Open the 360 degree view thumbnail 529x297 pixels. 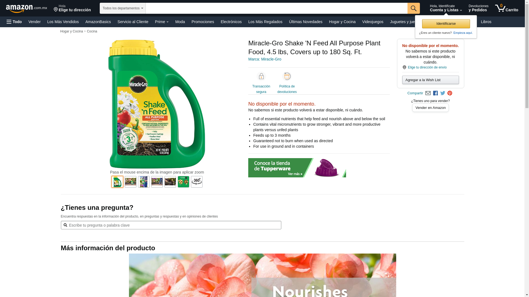197,182
